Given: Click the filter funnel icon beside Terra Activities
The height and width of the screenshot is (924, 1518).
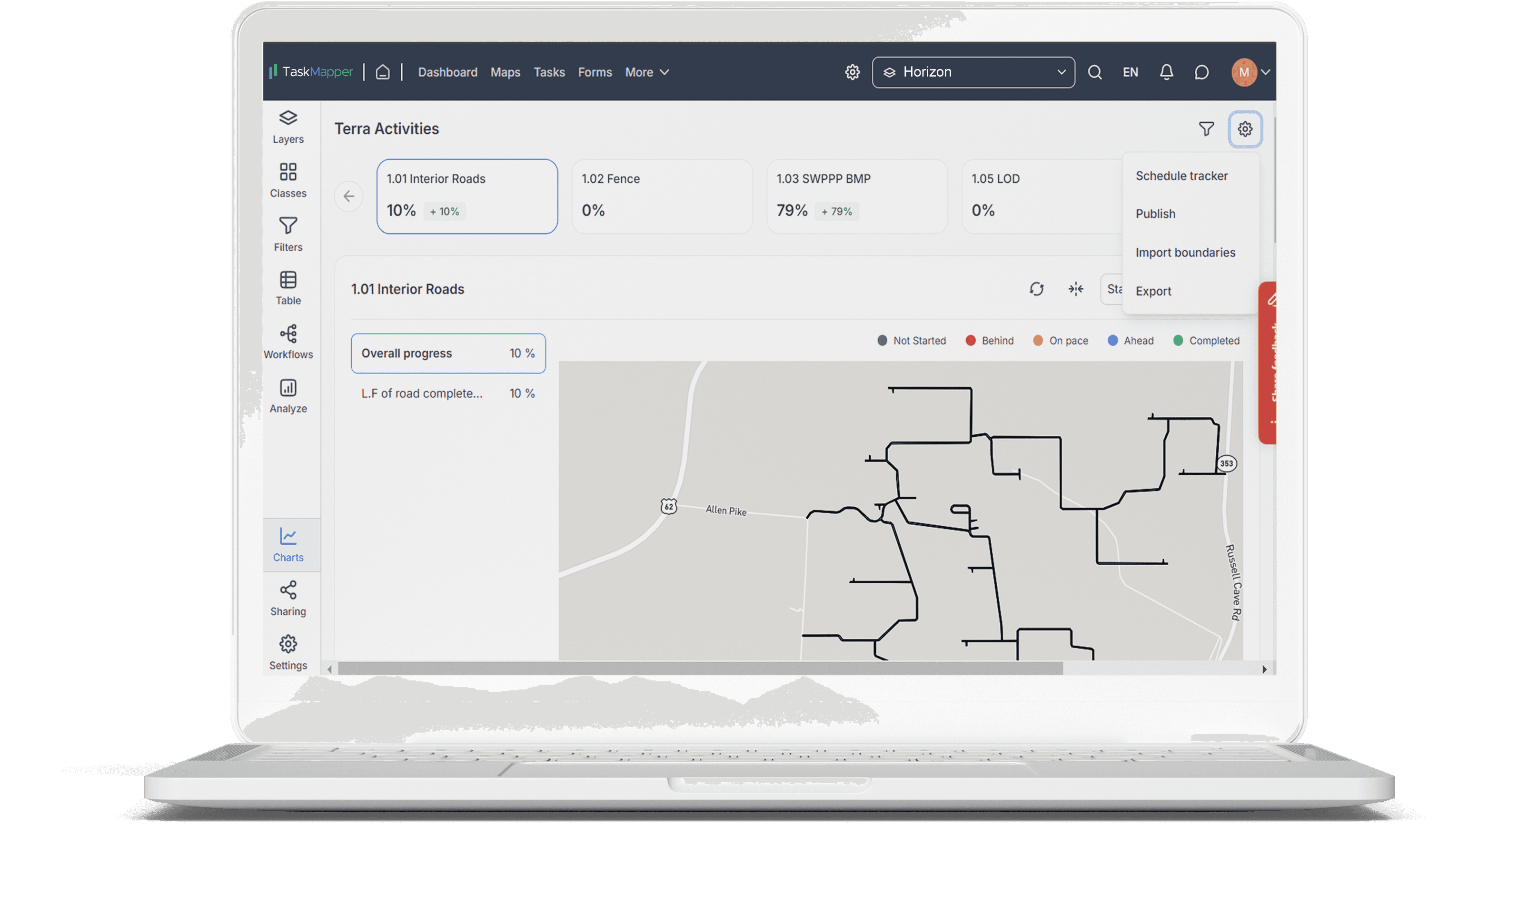Looking at the screenshot, I should point(1206,129).
